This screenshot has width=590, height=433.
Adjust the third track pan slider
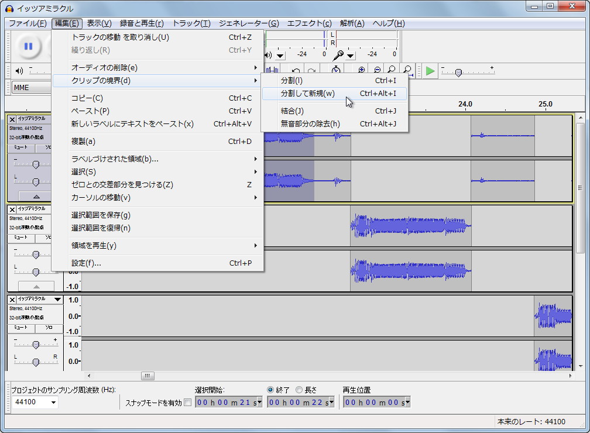pos(36,362)
